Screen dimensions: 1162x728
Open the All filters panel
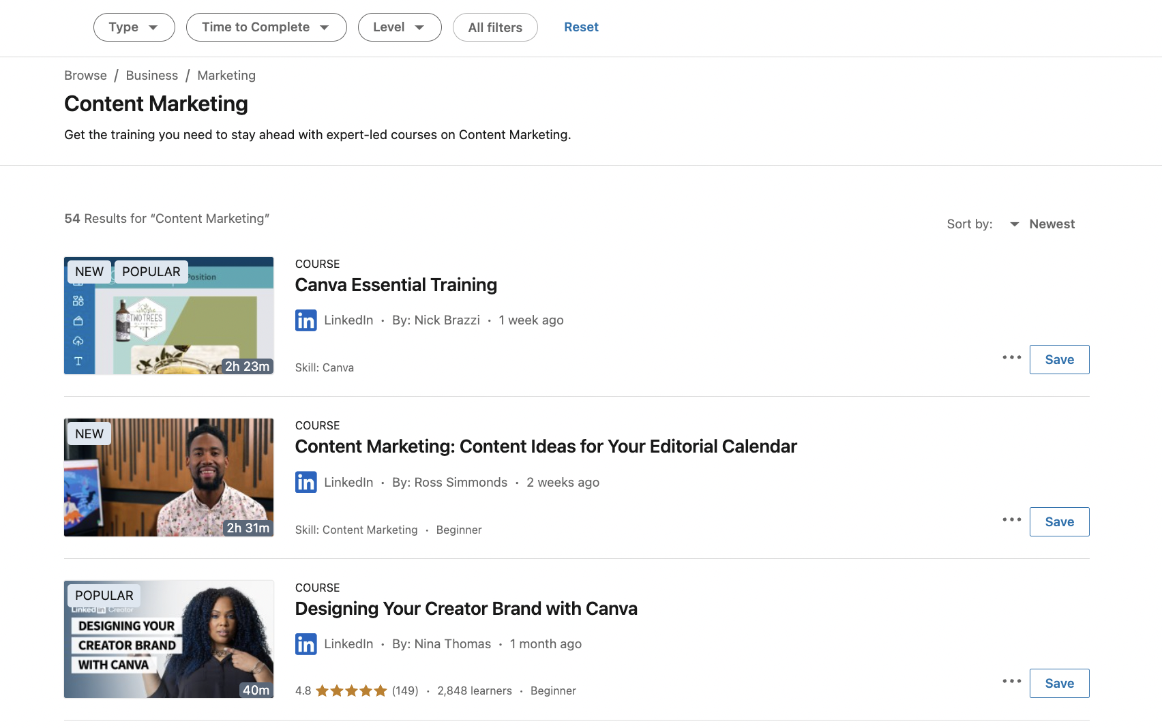point(495,28)
